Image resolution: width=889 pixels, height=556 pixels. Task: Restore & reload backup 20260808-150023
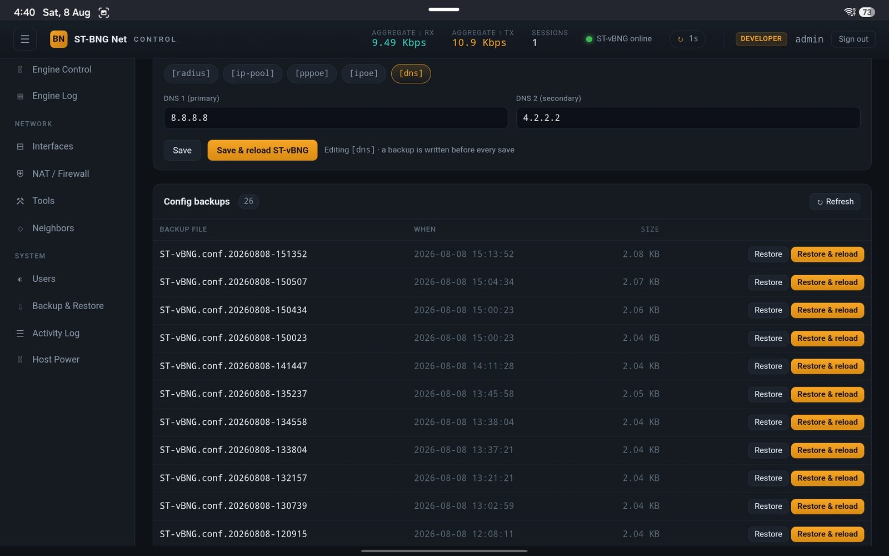coord(827,339)
